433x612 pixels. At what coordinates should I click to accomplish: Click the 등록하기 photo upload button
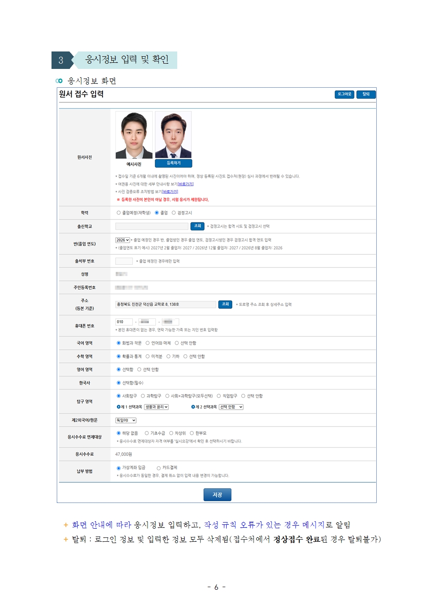coord(173,163)
